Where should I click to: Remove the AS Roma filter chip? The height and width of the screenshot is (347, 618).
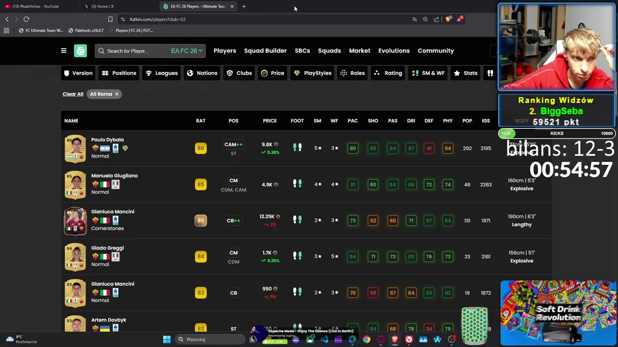click(x=116, y=94)
